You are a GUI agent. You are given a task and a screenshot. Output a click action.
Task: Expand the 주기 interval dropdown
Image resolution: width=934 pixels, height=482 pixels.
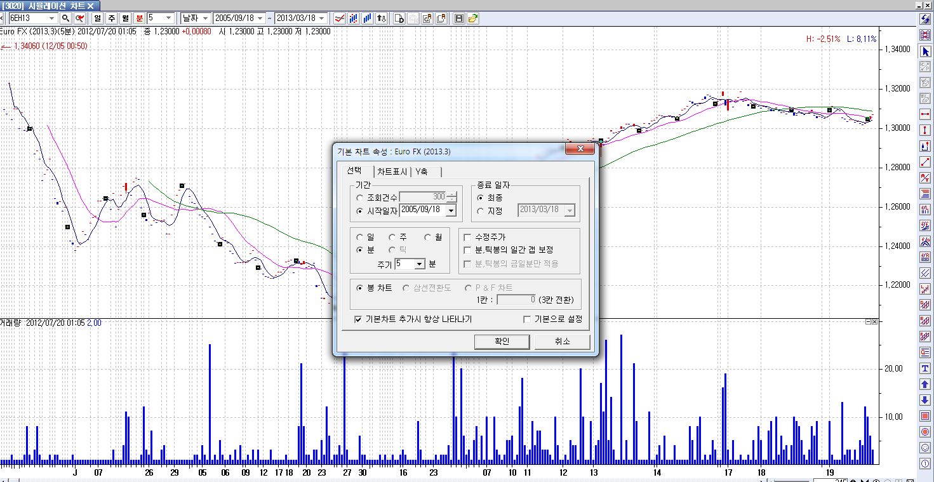coord(419,264)
